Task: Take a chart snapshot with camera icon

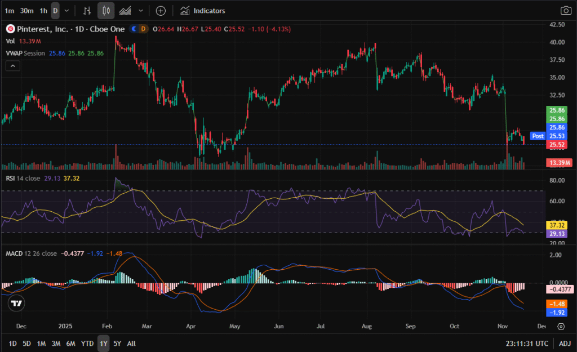Action: point(565,11)
